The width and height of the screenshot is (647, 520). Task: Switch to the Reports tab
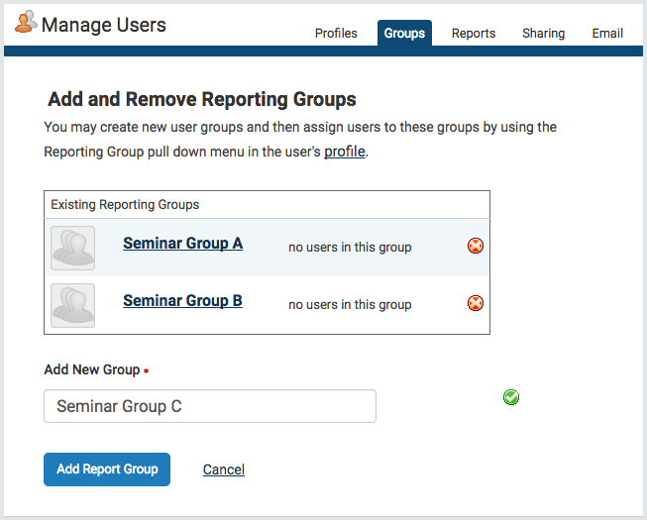(x=474, y=33)
